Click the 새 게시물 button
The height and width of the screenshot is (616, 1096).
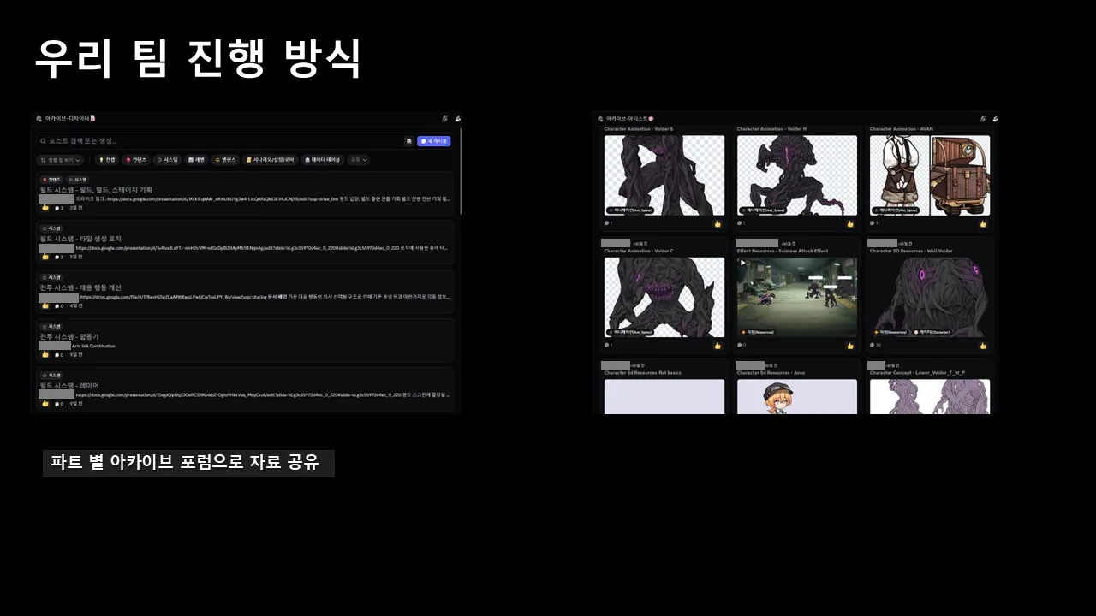pos(433,140)
